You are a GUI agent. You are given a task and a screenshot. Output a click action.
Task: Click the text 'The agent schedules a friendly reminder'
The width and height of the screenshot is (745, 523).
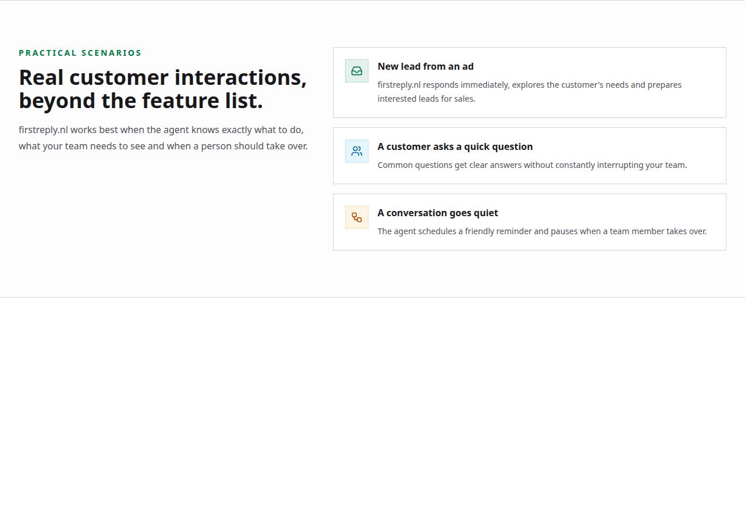[x=542, y=231]
